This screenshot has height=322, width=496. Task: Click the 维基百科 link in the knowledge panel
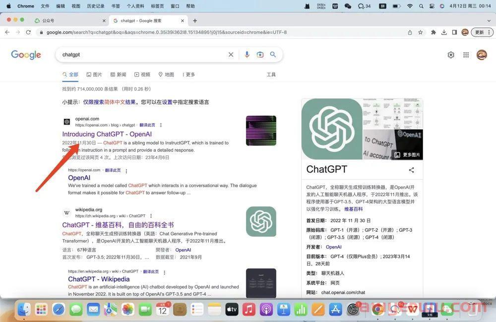[354, 209]
